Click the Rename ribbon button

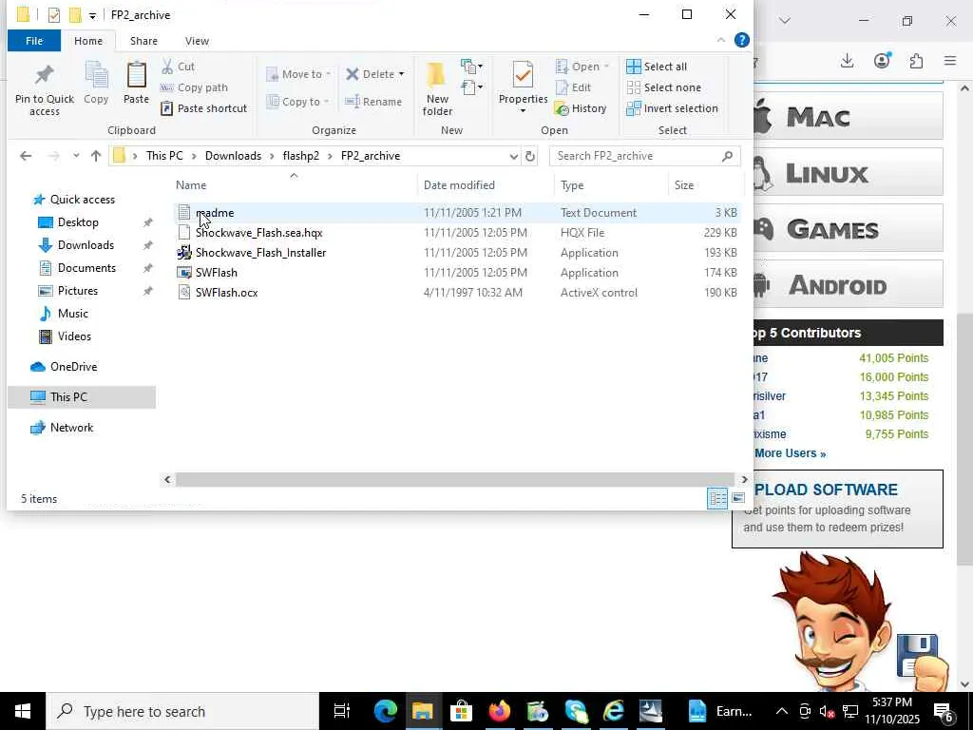coord(373,102)
